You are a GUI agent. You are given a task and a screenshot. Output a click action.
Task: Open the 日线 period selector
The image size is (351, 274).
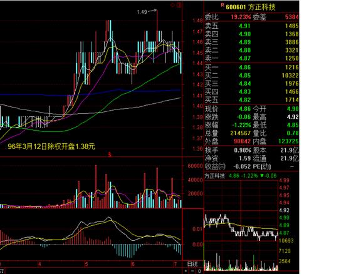[192, 264]
